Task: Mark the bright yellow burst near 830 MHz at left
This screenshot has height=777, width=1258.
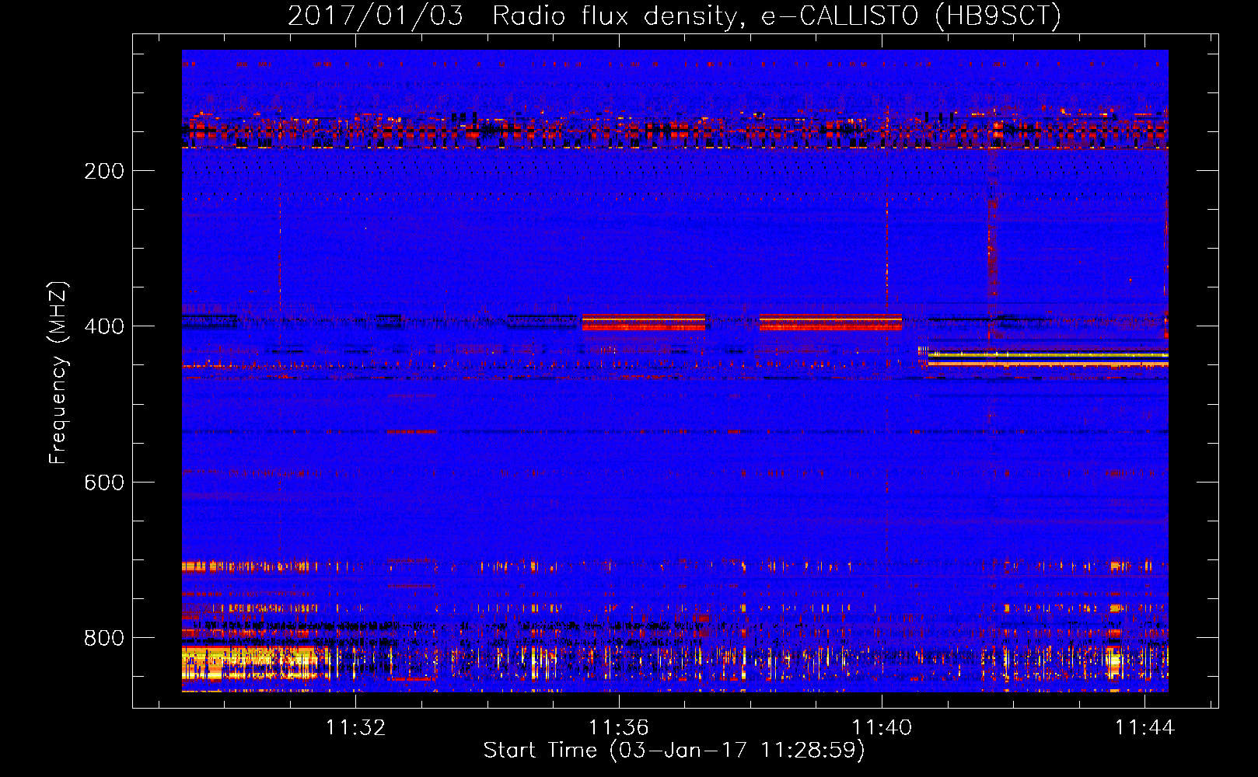Action: tap(250, 663)
